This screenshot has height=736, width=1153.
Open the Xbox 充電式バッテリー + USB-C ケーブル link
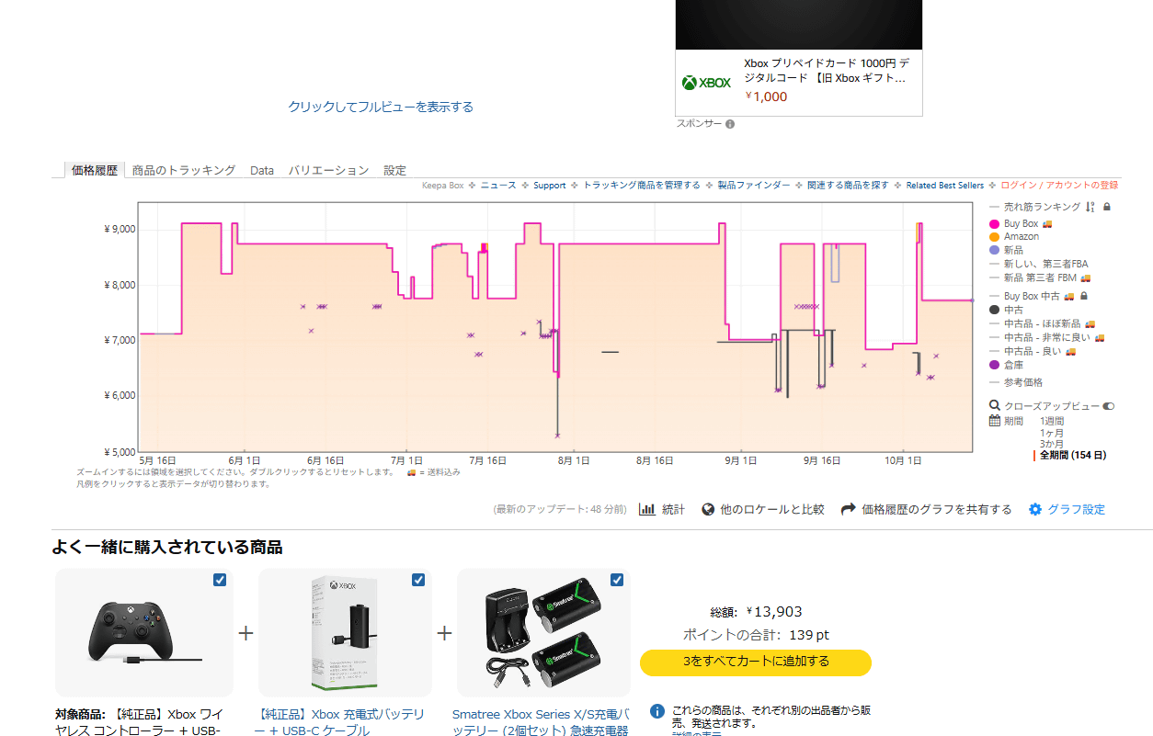click(340, 722)
